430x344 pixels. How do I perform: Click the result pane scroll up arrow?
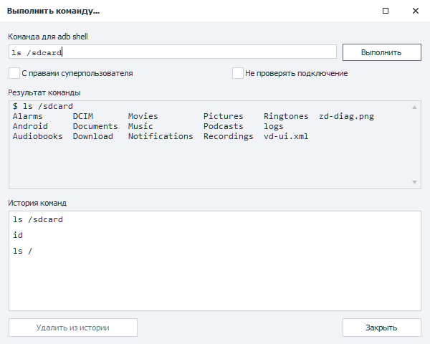pos(414,107)
